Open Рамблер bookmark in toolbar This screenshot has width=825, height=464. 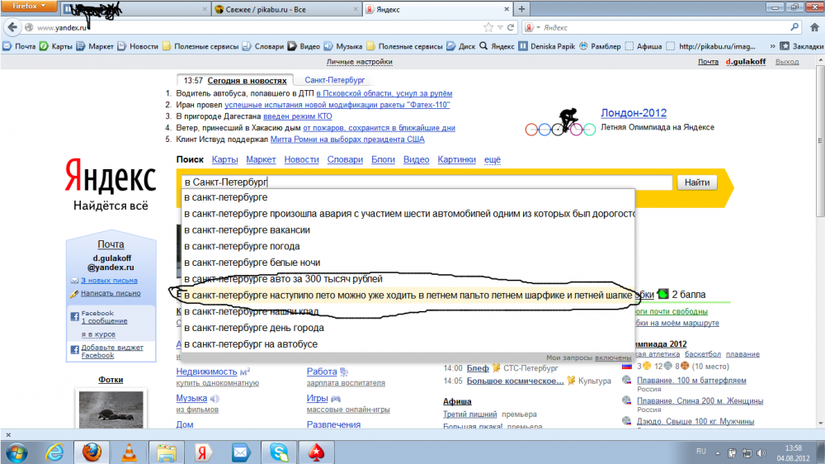pos(600,46)
